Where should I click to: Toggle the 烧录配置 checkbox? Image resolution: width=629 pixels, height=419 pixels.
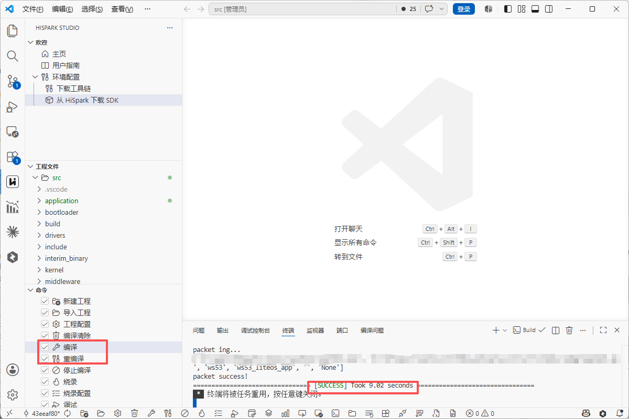tap(45, 393)
